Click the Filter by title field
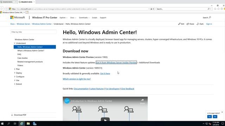 click(33, 32)
